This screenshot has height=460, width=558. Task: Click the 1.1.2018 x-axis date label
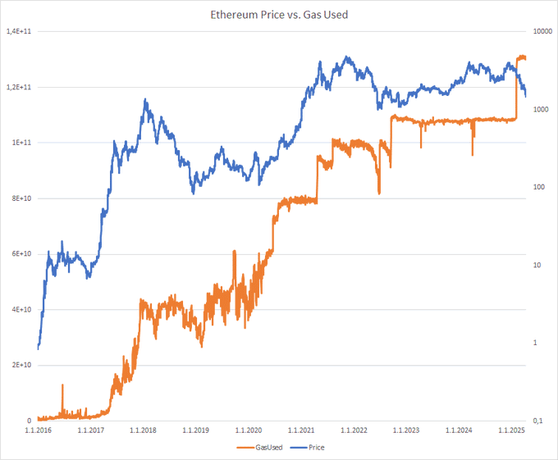click(x=143, y=430)
